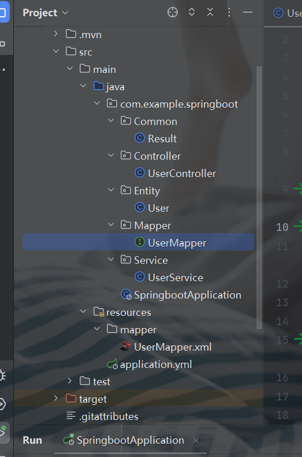The width and height of the screenshot is (302, 457).
Task: Click the Project tree vertical scrollbar
Action: (259, 197)
